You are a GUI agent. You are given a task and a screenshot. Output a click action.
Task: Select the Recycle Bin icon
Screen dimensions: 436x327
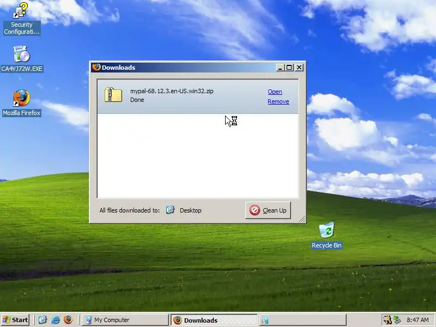(326, 235)
